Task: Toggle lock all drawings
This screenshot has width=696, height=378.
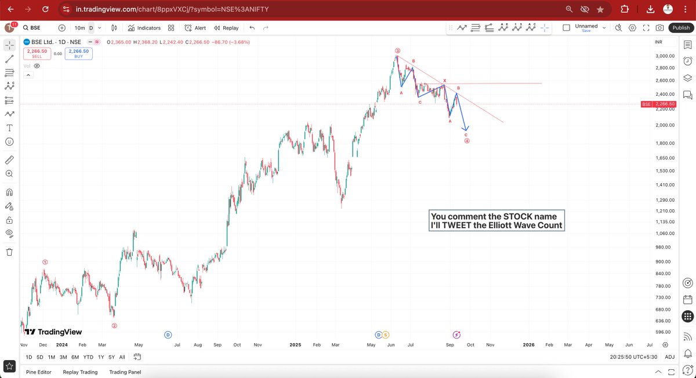Action: [x=9, y=220]
